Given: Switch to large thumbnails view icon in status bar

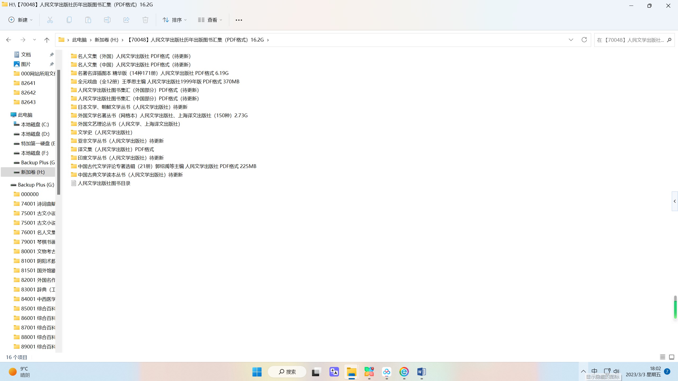Looking at the screenshot, I should coord(672,357).
